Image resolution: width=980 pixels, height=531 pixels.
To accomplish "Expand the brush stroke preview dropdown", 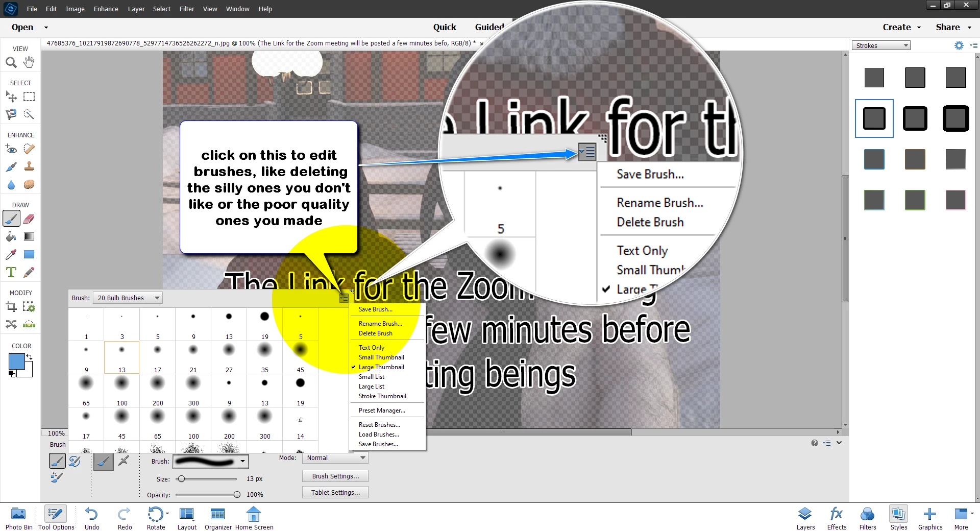I will click(x=242, y=462).
